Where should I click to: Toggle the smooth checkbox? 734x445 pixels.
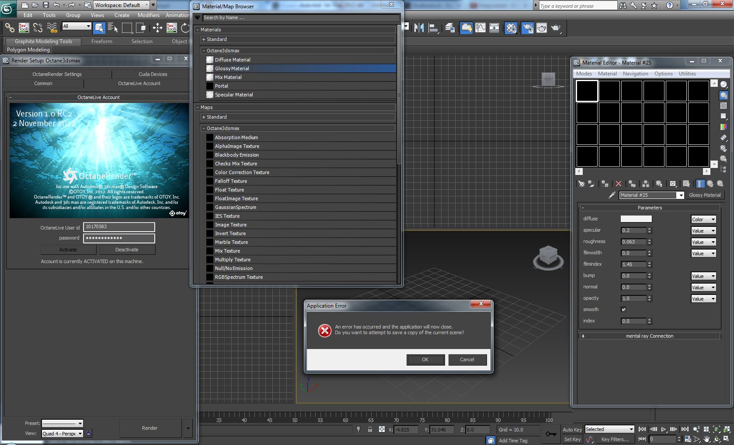pyautogui.click(x=623, y=309)
